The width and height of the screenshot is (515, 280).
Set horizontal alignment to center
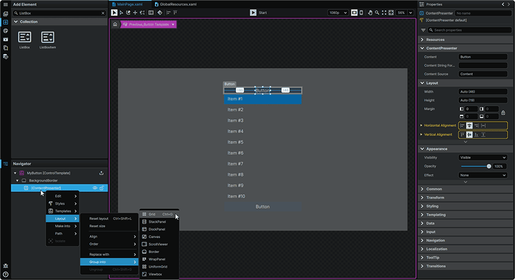point(469,125)
